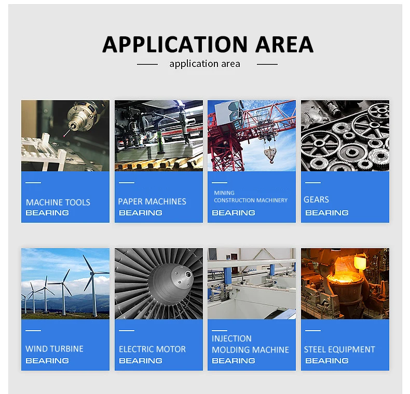Click the MACHINE TOOLS label

click(x=58, y=202)
